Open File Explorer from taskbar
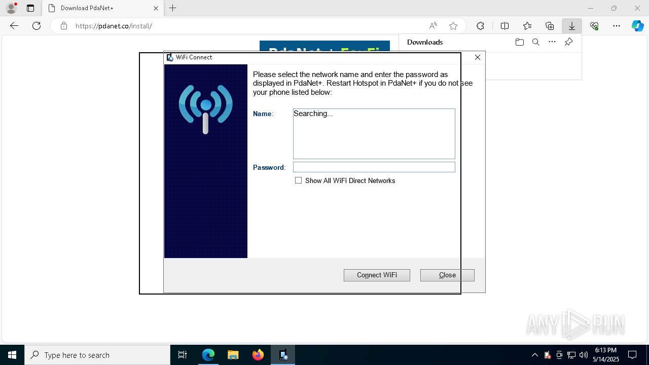Screen dimensions: 649x365 click(x=233, y=355)
